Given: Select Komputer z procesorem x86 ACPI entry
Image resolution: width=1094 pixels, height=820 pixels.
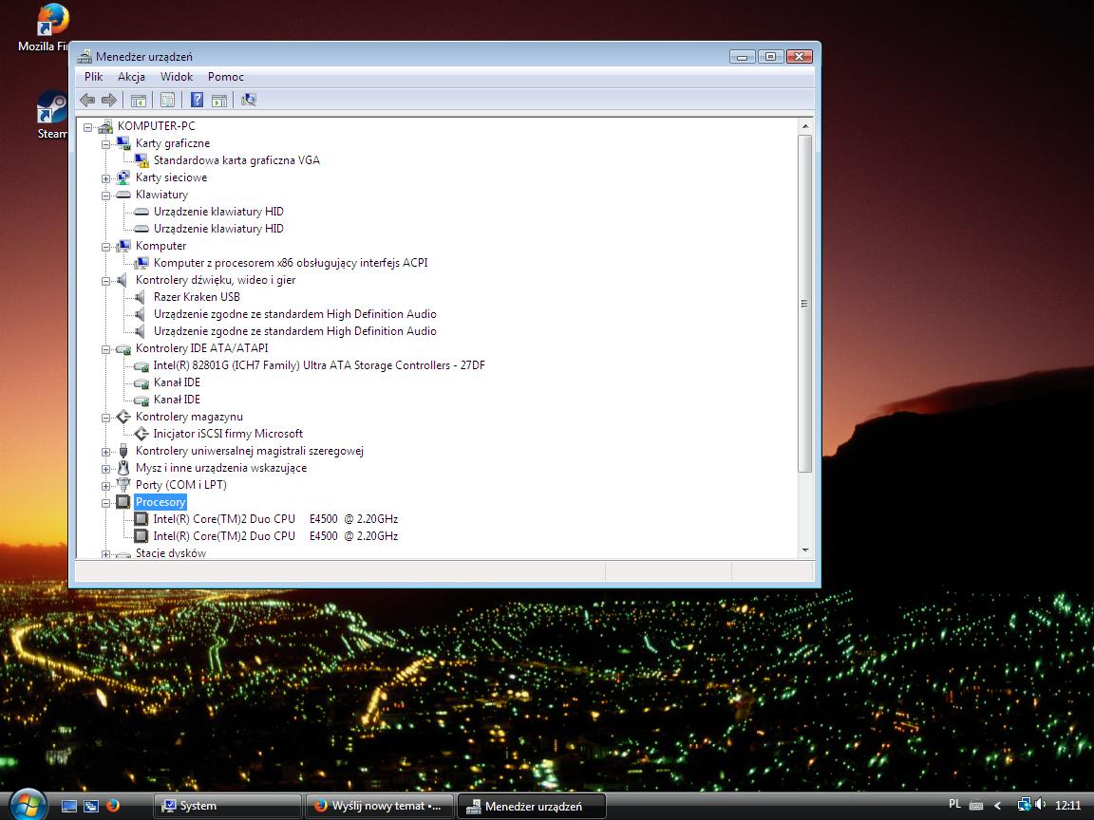Looking at the screenshot, I should pos(291,263).
